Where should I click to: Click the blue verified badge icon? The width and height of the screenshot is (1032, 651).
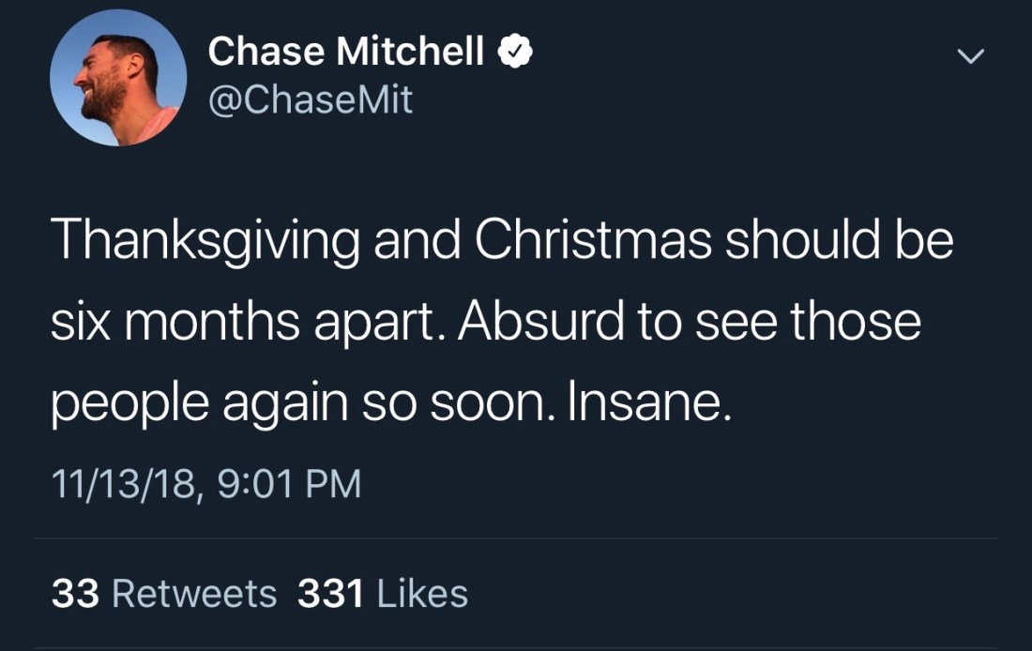click(x=513, y=52)
